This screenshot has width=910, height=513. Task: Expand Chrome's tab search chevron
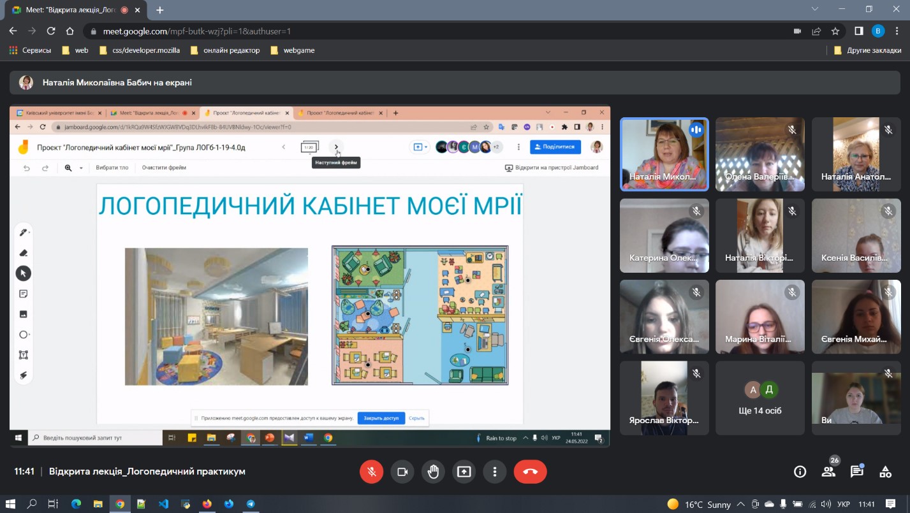click(815, 10)
